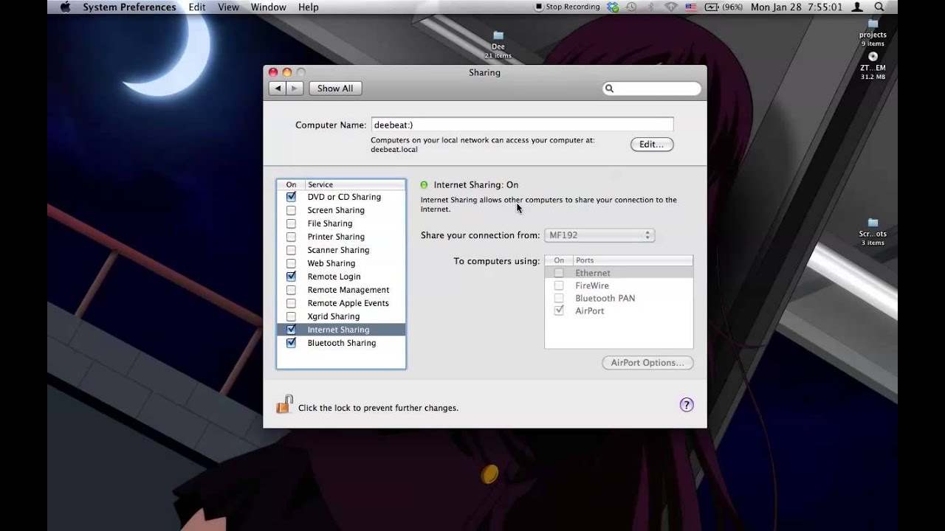This screenshot has width=945, height=531.
Task: Enable Scanner Sharing checkbox
Action: pos(291,250)
